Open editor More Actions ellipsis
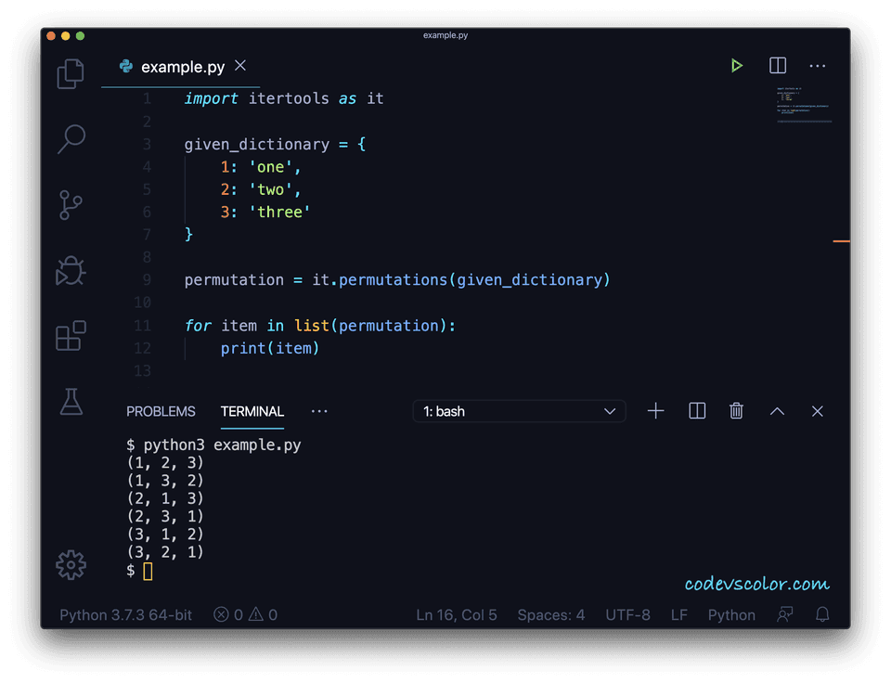Viewport: 891px width, 683px height. (817, 66)
